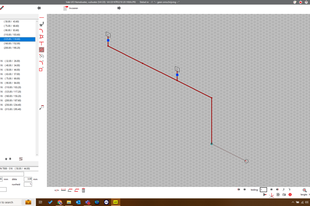
Task: Click the zoom magnifier icon
Action: click(x=304, y=190)
